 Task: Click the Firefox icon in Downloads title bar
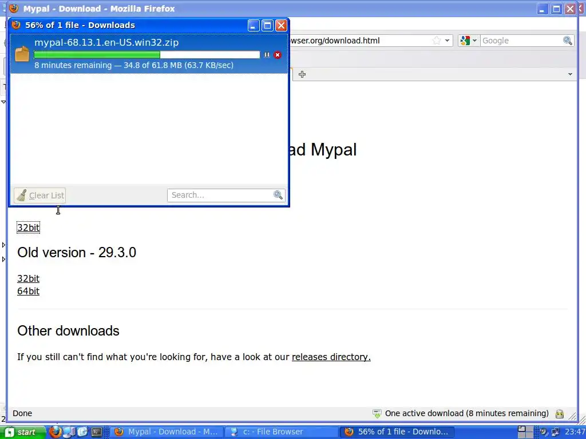[x=16, y=25]
